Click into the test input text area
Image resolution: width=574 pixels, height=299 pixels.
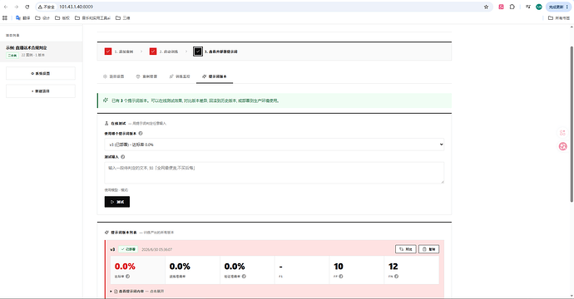pyautogui.click(x=275, y=173)
